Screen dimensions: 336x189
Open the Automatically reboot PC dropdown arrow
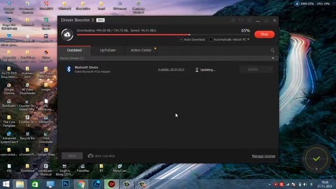[x=248, y=39]
